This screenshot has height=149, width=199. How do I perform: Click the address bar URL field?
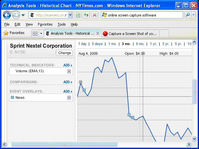(49, 15)
